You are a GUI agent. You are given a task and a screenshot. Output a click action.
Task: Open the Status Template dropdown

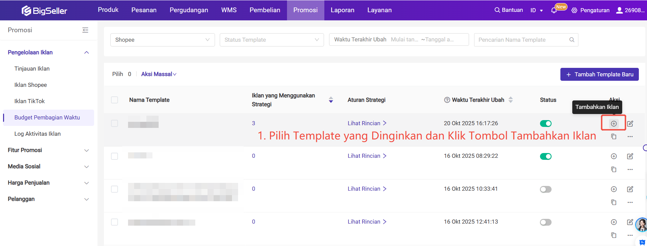(x=271, y=40)
